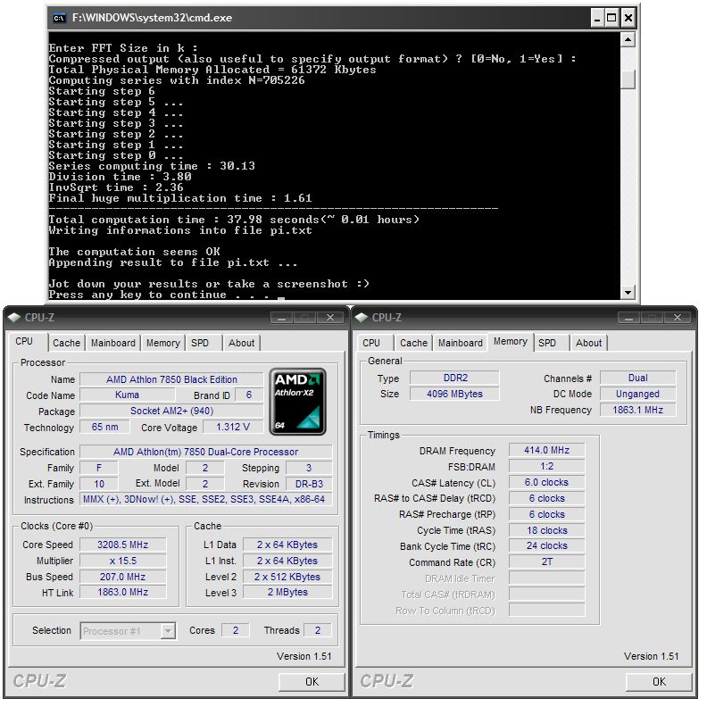
Task: Click the Code Name Kuma field
Action: coord(127,395)
